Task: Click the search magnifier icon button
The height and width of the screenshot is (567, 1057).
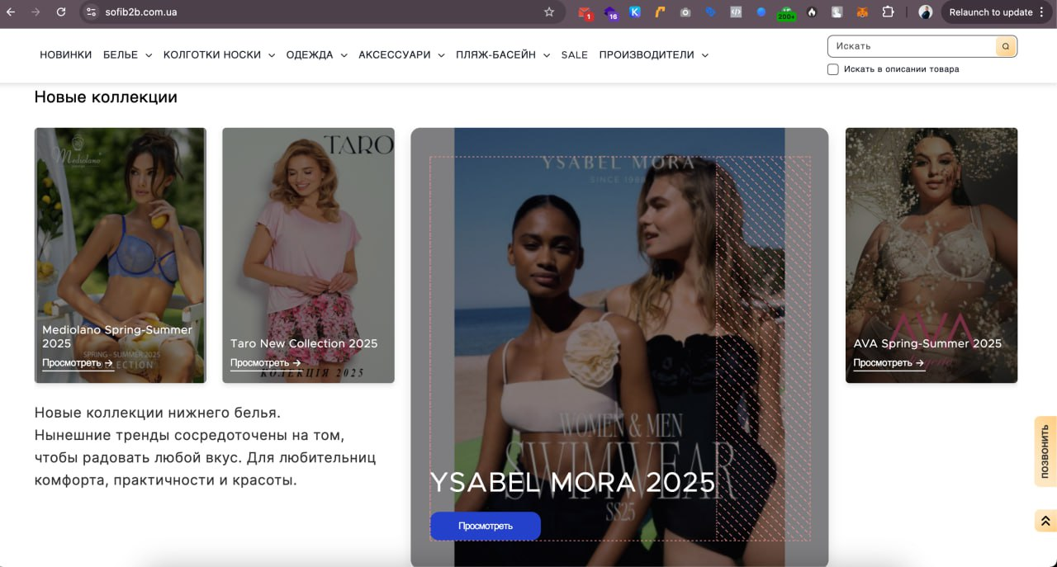Action: click(1006, 46)
